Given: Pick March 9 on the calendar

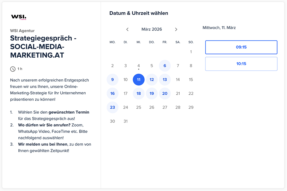Looking at the screenshot, I should click(113, 80).
